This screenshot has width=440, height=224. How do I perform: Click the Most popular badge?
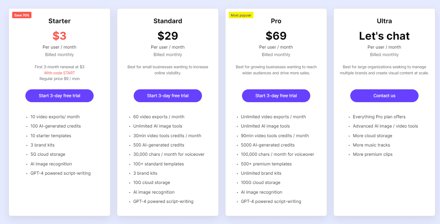(x=241, y=15)
